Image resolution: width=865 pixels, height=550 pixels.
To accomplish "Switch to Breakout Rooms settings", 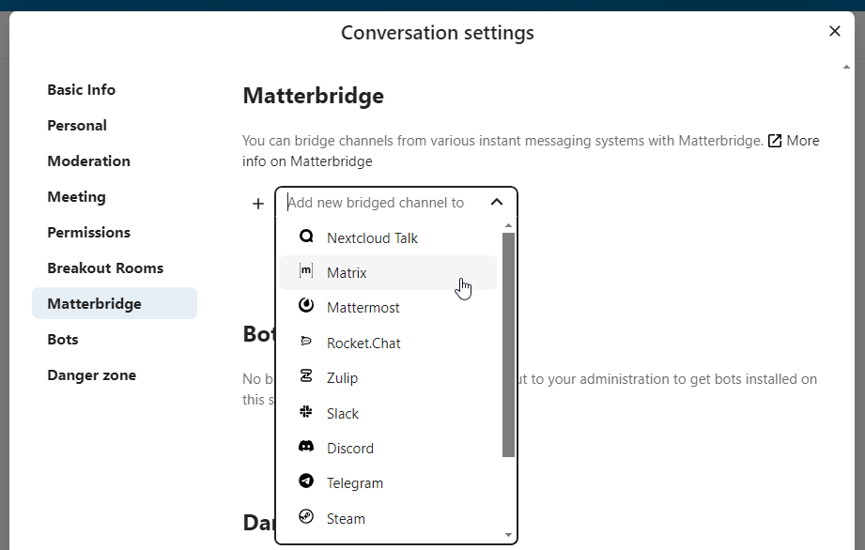I will (105, 268).
